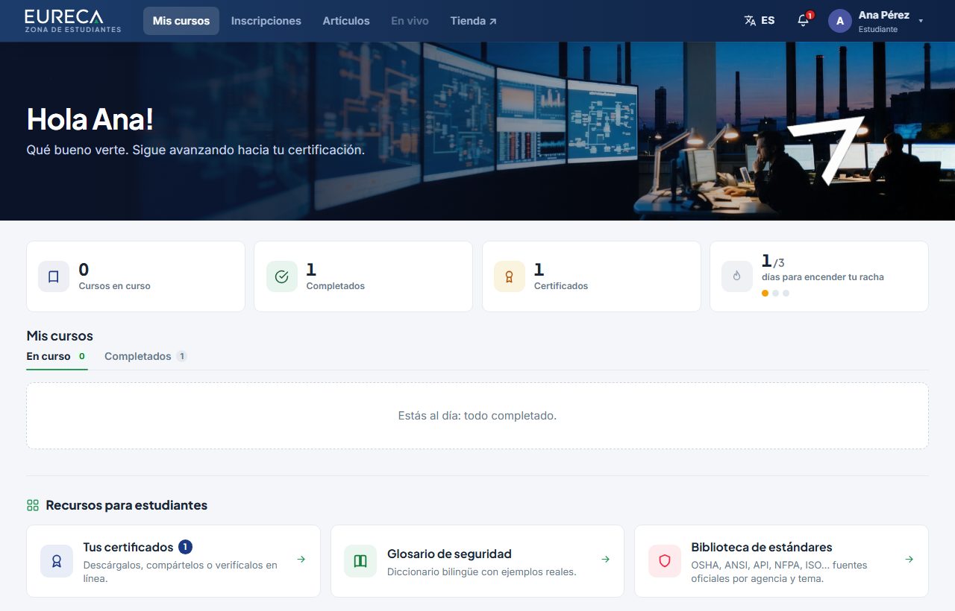Open the ES language selector
Viewport: 955px width, 611px height.
click(x=760, y=21)
